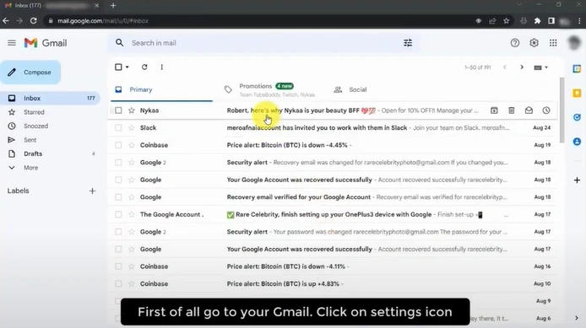This screenshot has width=586, height=328.
Task: Show search options filter icon
Action: (x=408, y=43)
